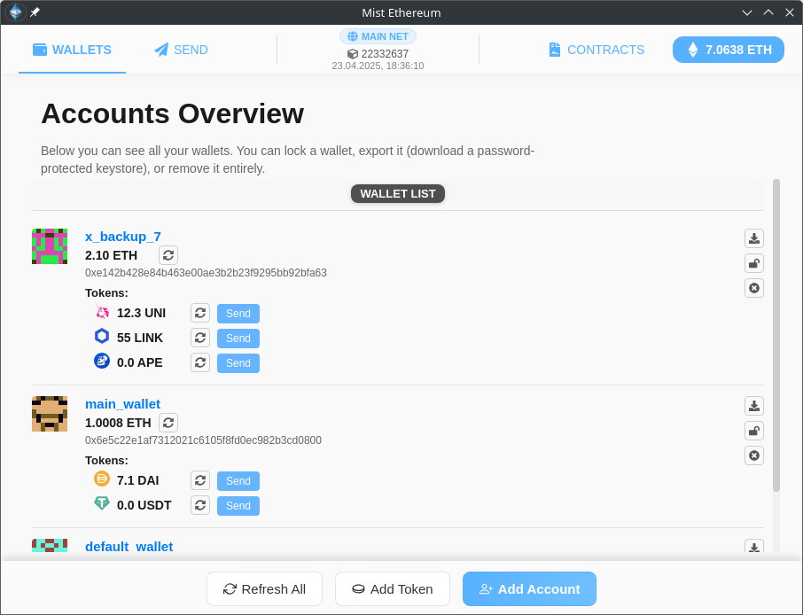The image size is (803, 615).
Task: Refresh the DAI token balance
Action: coord(200,479)
